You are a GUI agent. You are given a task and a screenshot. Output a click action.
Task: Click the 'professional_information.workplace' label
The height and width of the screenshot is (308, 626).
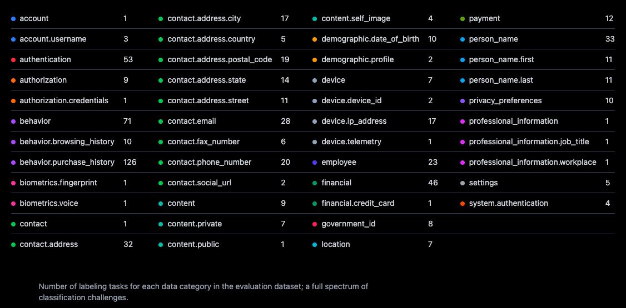tap(533, 162)
